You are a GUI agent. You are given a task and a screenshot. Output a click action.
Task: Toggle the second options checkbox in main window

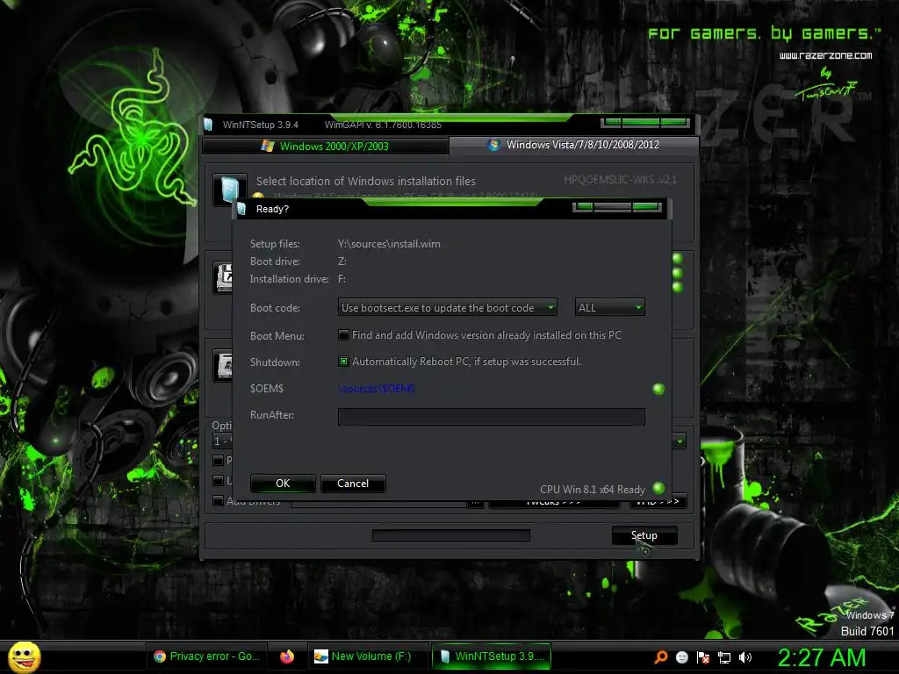click(218, 480)
